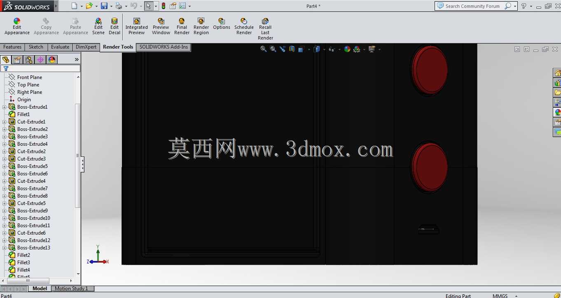
Task: Expand the Cut-Extrude6 feature
Action: (5, 233)
